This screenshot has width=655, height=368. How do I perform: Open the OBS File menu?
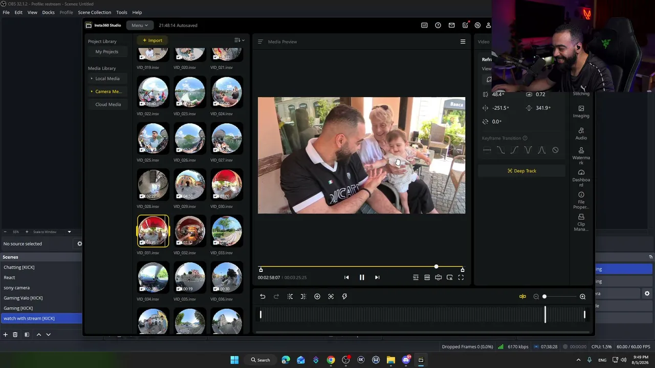tap(6, 12)
